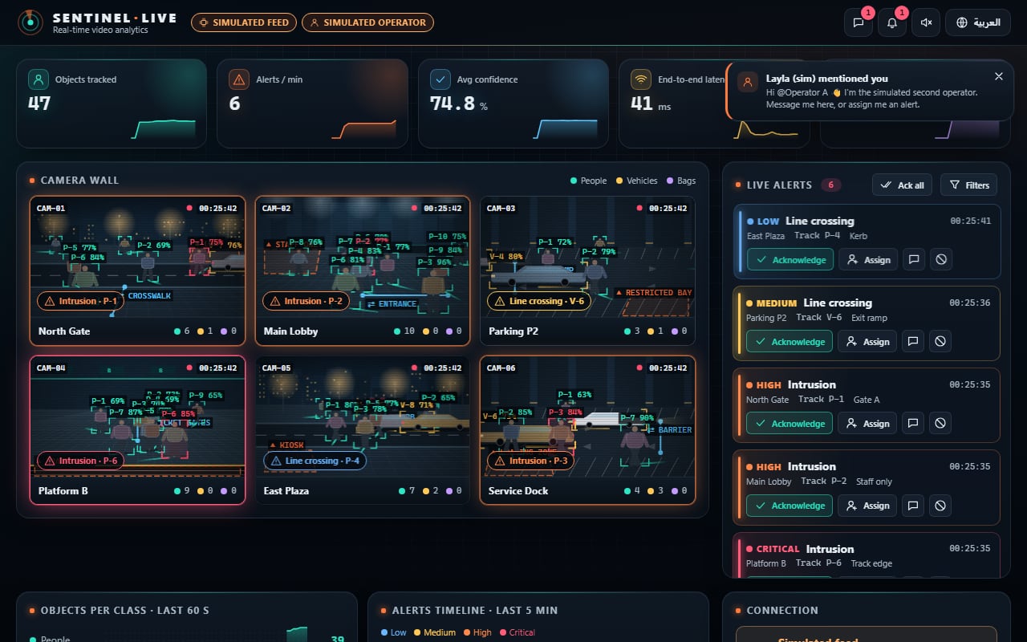Viewport: 1027px width, 642px height.
Task: Acknowledge the Main Lobby Intrusion alert
Action: [x=790, y=506]
